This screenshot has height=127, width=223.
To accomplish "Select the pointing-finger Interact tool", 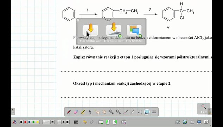I will pos(97,112).
